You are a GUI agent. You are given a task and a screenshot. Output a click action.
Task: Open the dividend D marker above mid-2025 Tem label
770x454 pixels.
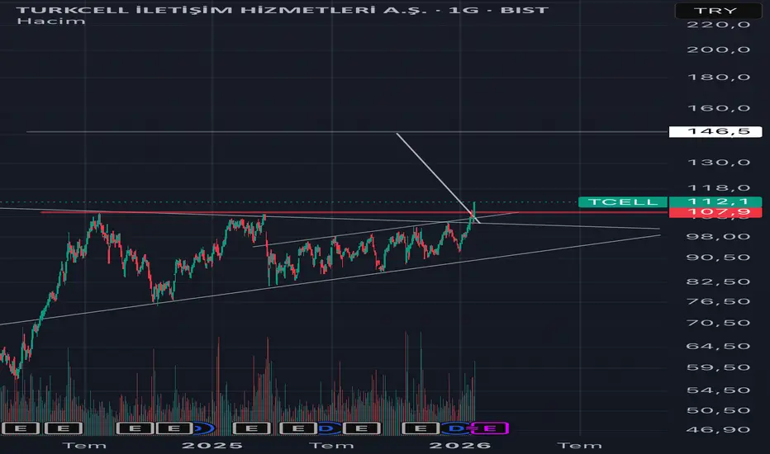326,428
